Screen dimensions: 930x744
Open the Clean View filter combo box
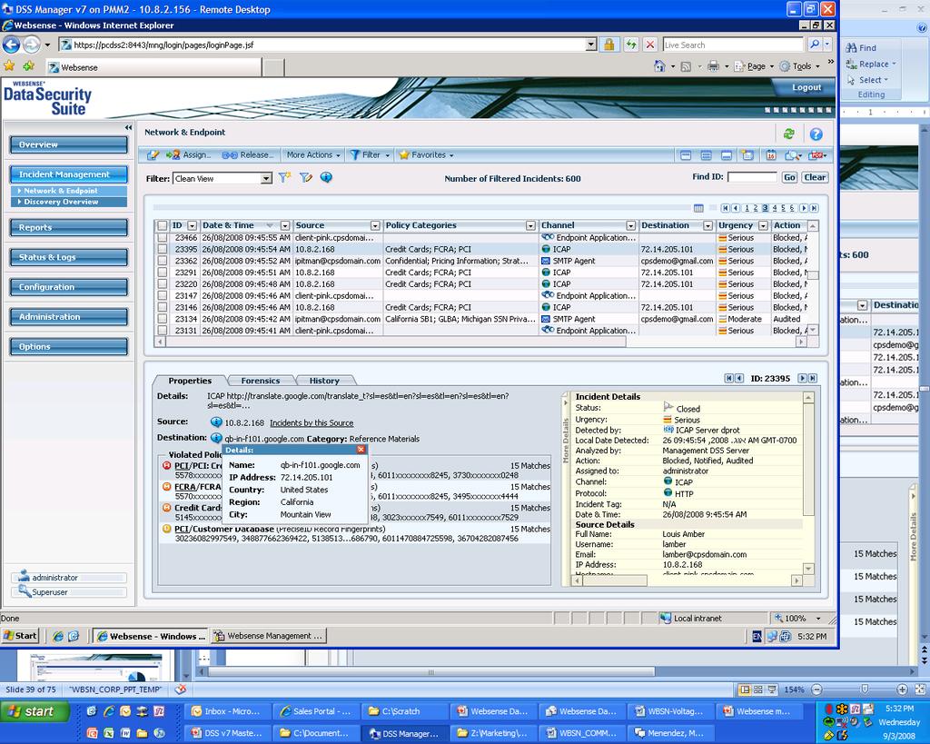(223, 179)
